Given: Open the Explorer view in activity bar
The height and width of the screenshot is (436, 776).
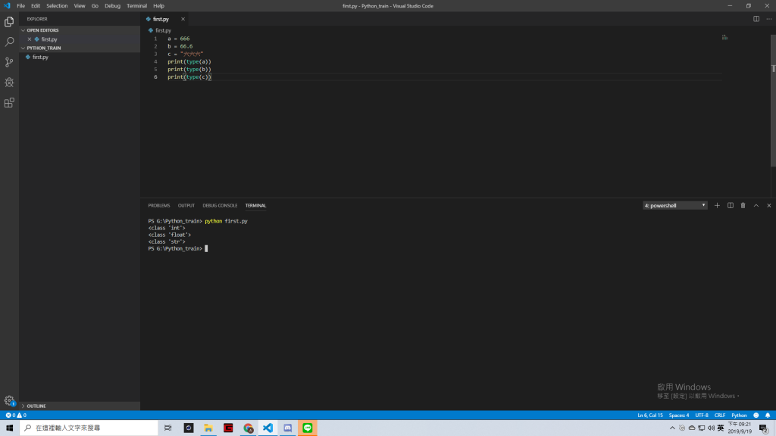Looking at the screenshot, I should pos(9,22).
